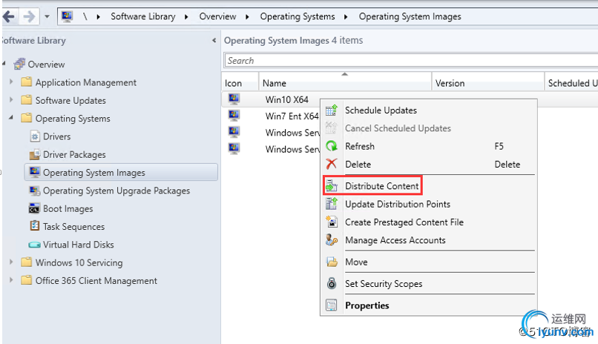Click the Win10 X64 image icon

click(234, 99)
